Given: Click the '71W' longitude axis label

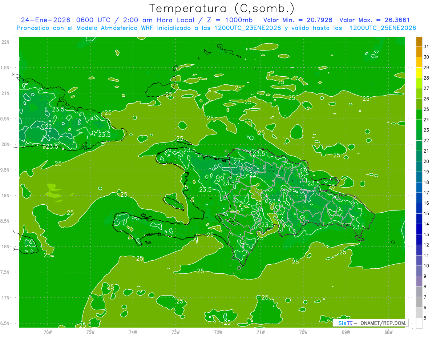Looking at the screenshot, I should (x=261, y=332).
